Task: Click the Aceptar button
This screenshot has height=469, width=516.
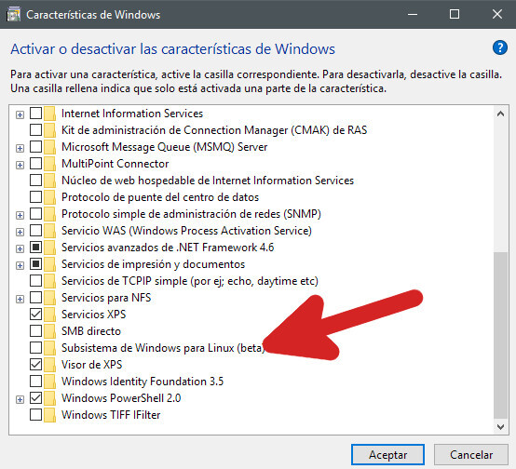Action: pos(387,455)
